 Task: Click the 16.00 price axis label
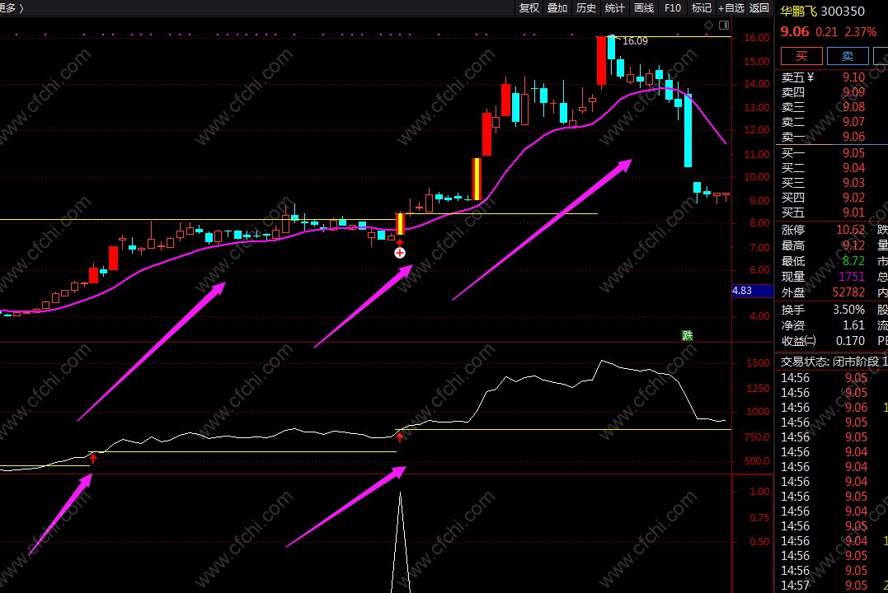[757, 38]
